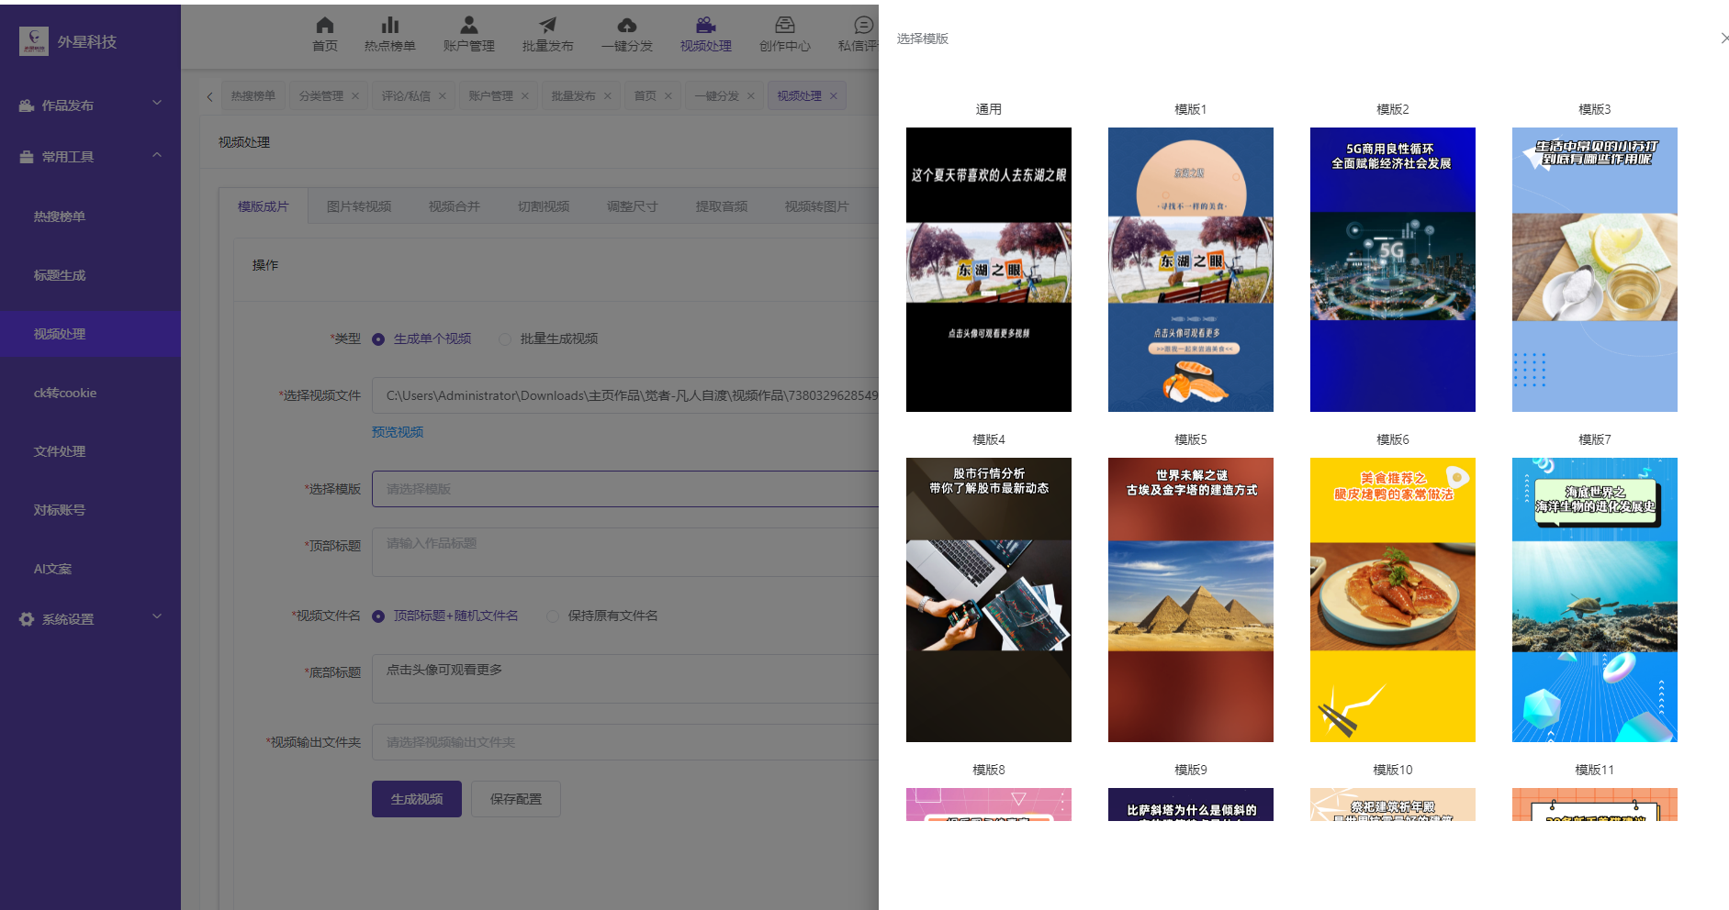Open the 首页 home icon in top navigation
1729x910 pixels.
pos(324,26)
